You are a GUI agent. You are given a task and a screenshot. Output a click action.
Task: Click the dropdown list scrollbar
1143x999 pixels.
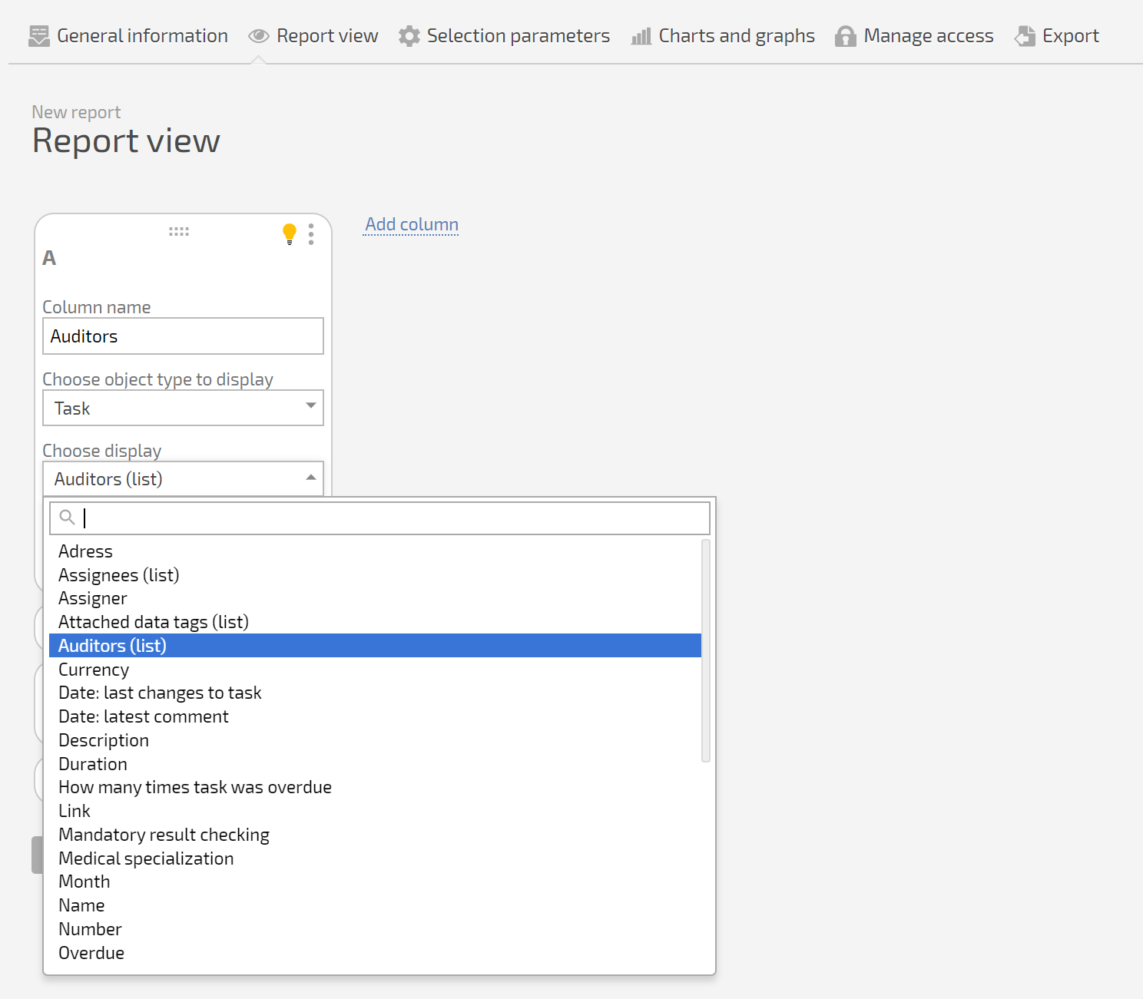(x=706, y=651)
